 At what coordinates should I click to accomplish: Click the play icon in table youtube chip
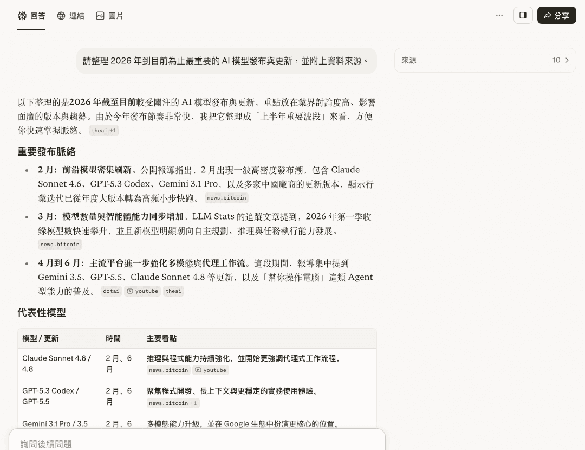point(198,370)
